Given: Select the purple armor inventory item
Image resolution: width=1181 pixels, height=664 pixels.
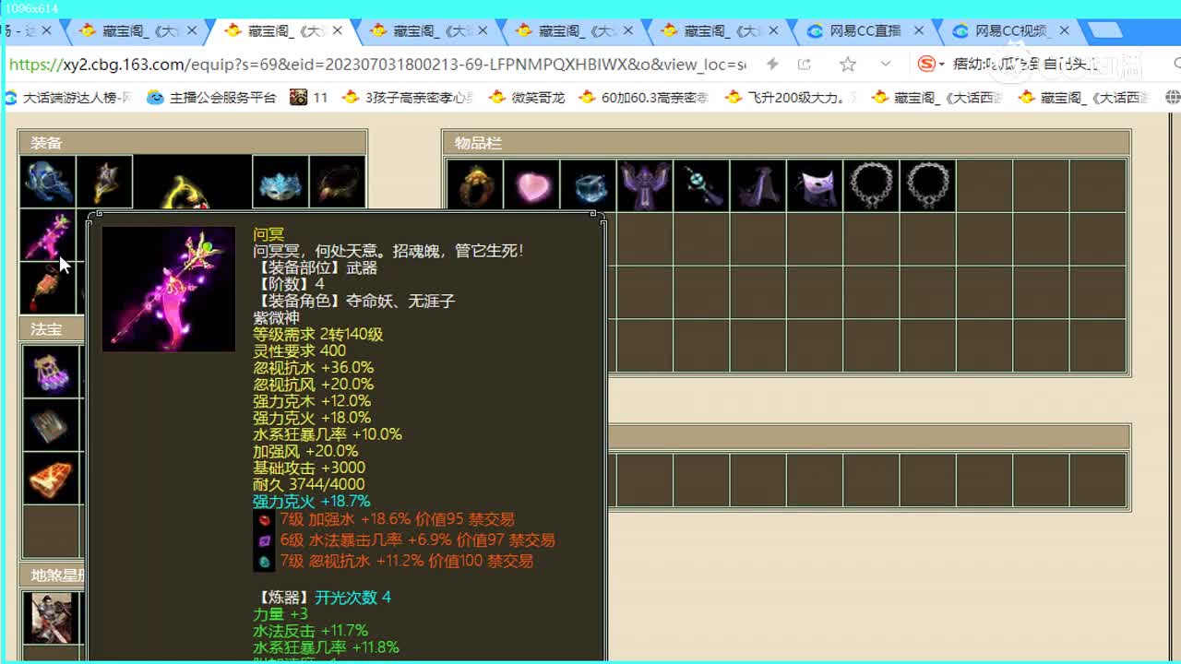Looking at the screenshot, I should 645,185.
